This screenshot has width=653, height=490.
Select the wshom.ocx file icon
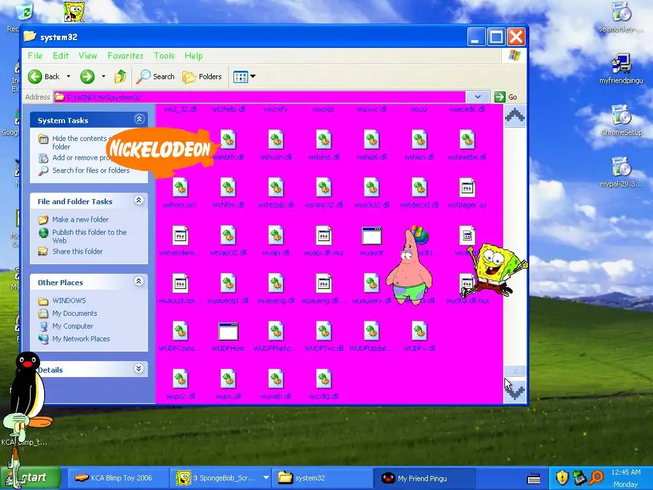coord(180,188)
